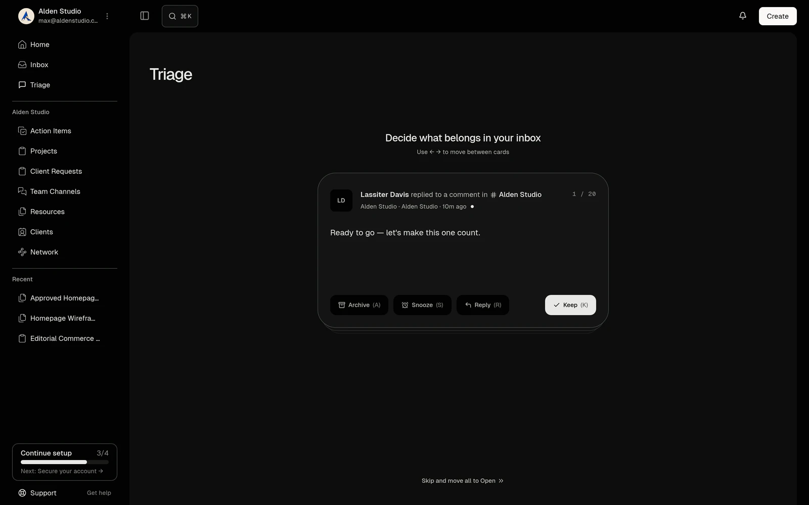Viewport: 809px width, 505px height.
Task: Open Team Channels chat icon
Action: [x=22, y=191]
